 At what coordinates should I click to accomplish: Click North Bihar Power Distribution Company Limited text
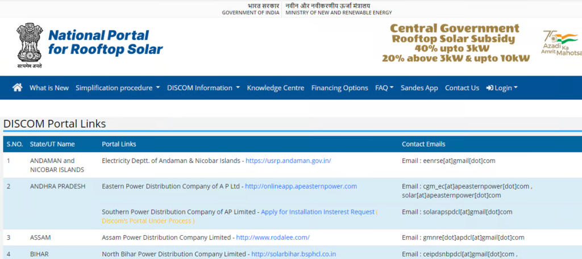[174, 254]
